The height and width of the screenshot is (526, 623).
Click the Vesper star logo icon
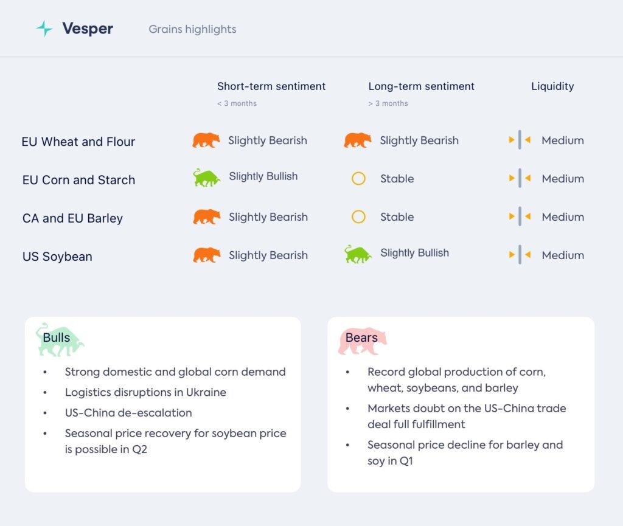[x=44, y=29]
